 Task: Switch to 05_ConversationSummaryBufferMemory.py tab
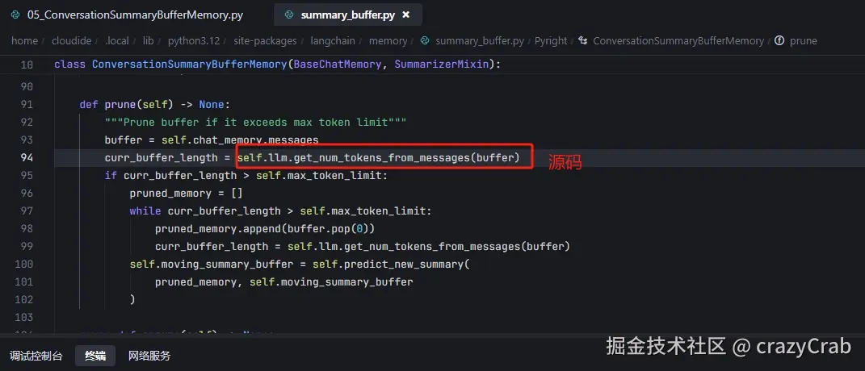[x=134, y=15]
